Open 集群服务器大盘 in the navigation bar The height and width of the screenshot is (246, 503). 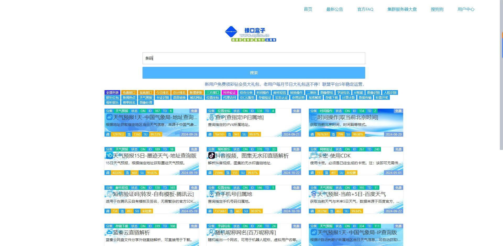pos(402,9)
